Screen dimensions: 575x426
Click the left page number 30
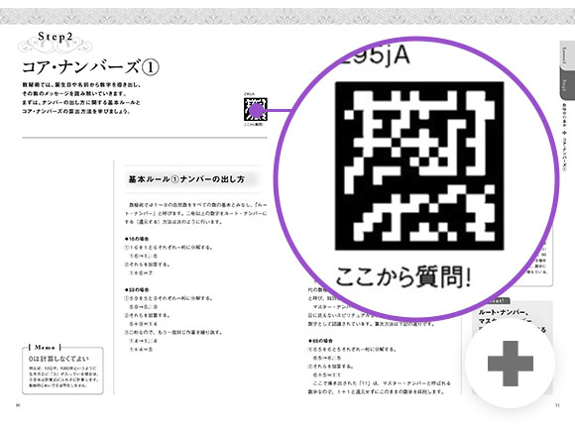[18, 405]
